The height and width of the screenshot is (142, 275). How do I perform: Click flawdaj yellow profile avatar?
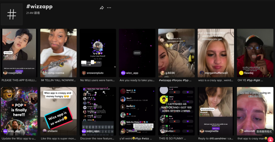click(241, 73)
